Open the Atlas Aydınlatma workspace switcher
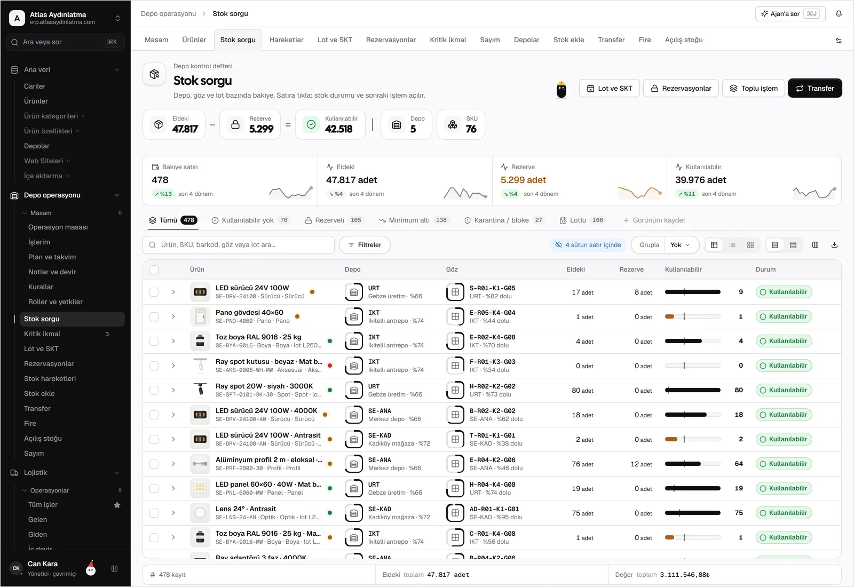The height and width of the screenshot is (587, 854). (x=65, y=18)
